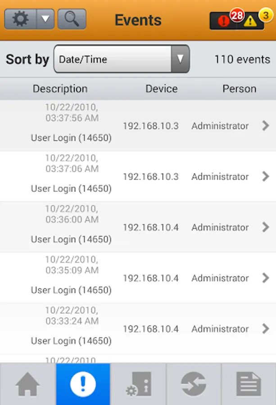Open the sync transfer tab icon
This screenshot has width=276, height=405.
click(x=194, y=385)
